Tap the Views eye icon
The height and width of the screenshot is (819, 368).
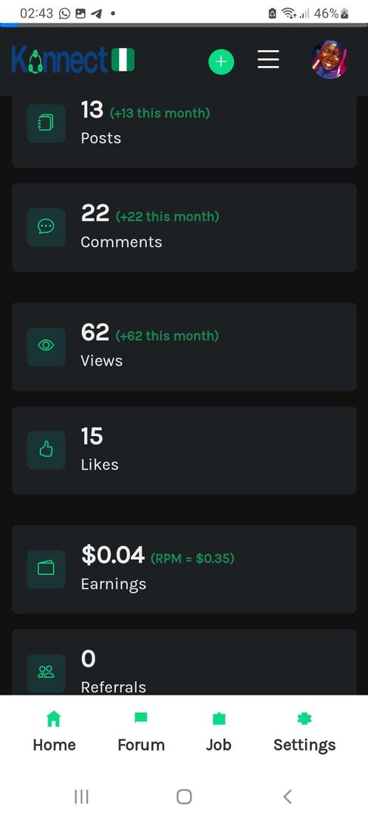[46, 347]
